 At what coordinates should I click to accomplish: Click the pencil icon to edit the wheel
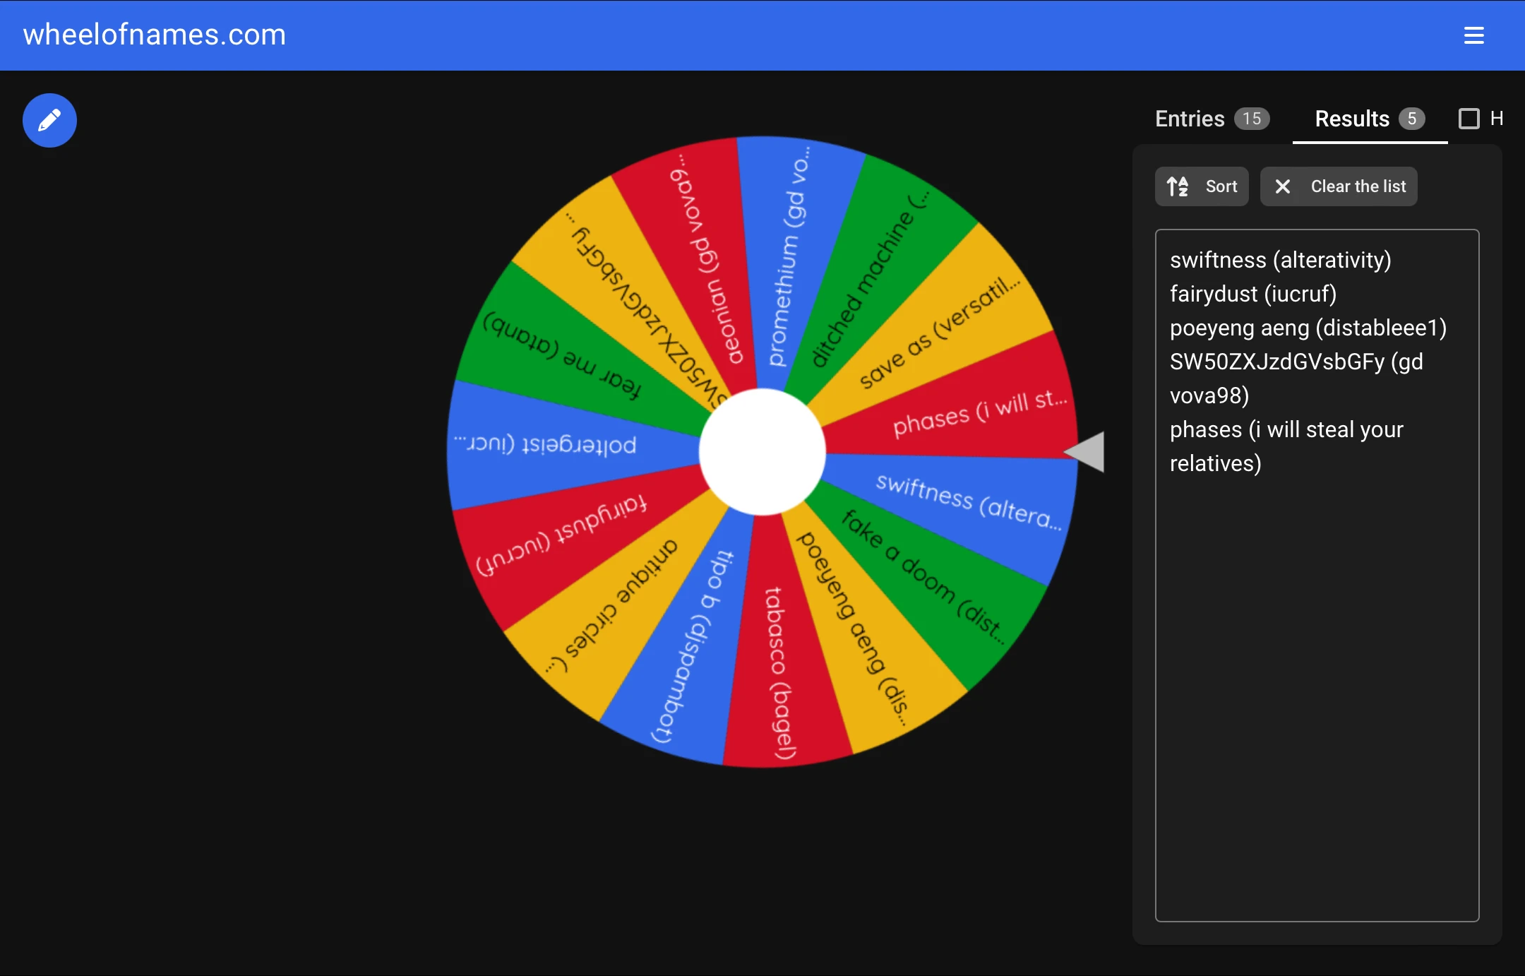click(49, 120)
